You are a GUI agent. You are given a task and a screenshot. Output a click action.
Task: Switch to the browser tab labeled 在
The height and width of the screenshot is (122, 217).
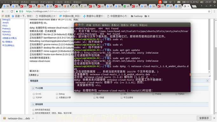point(92,6)
